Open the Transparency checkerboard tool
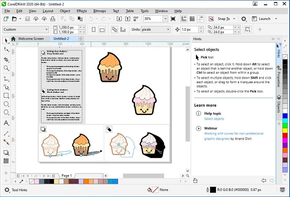This screenshot has width=290, height=197. [x=6, y=161]
